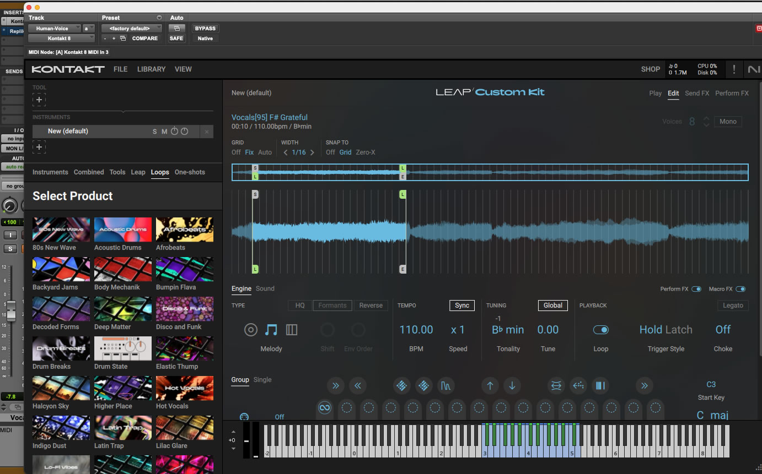
Task: Click the up arrow icon in Group row
Action: click(x=490, y=386)
